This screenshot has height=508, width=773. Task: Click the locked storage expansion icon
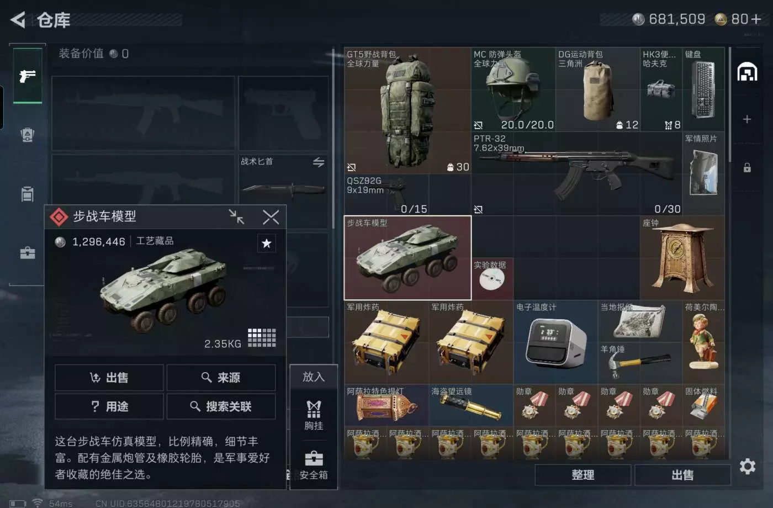[747, 167]
